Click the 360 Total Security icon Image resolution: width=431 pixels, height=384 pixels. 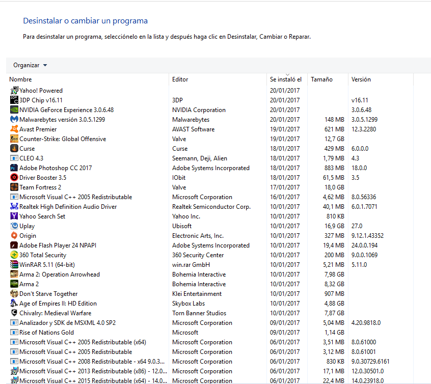tap(14, 255)
